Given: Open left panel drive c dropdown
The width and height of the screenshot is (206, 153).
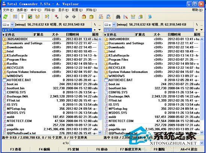Looking at the screenshot, I should (x=12, y=25).
